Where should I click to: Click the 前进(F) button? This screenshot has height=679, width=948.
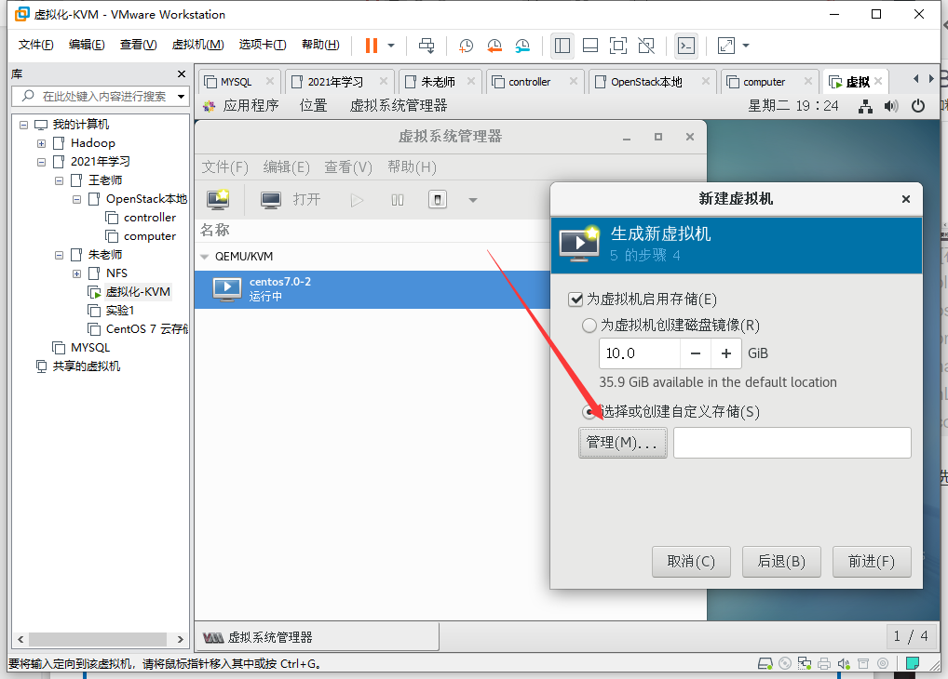(872, 562)
